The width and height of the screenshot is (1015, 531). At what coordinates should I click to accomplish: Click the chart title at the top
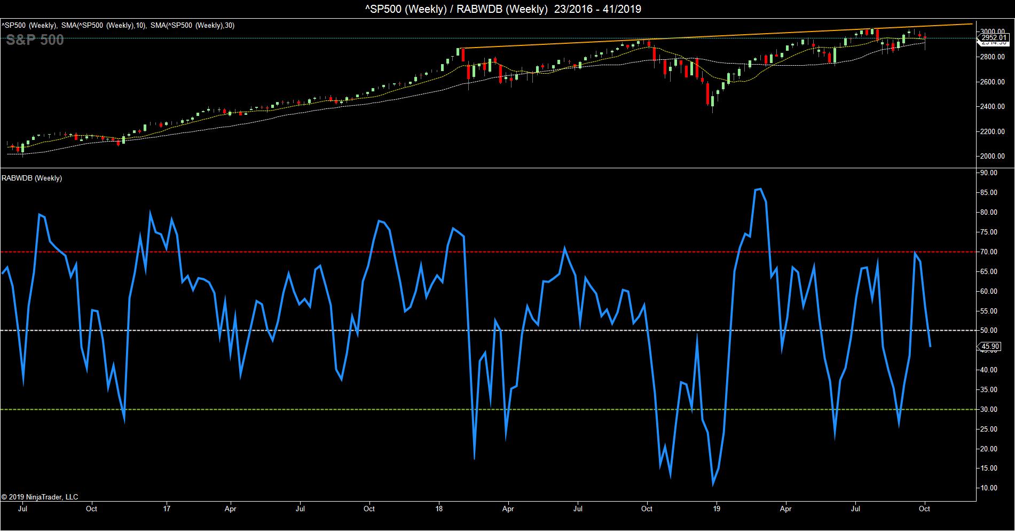[506, 9]
